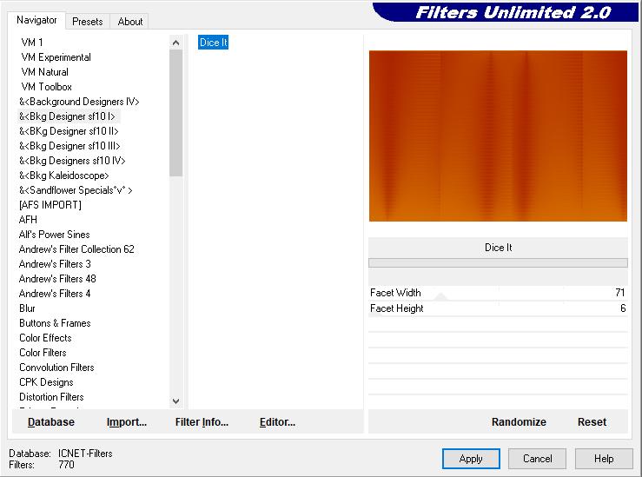642x477 pixels.
Task: Click scroll down arrow in category list
Action: click(x=175, y=401)
